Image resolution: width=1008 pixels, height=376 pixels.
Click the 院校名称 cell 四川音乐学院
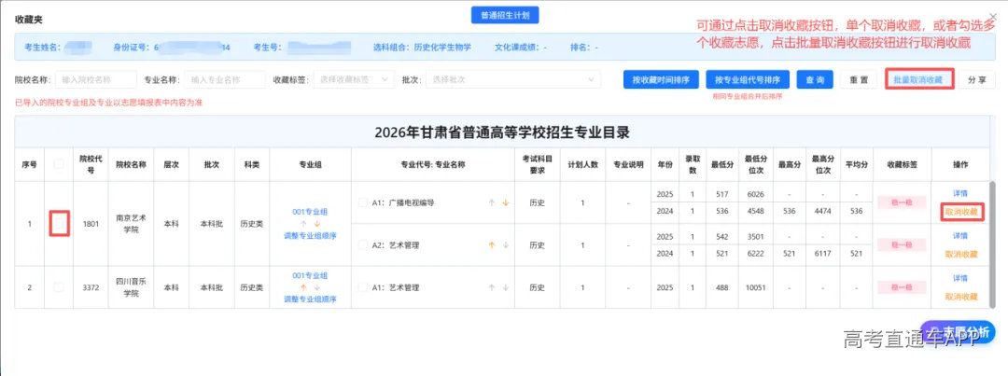(132, 287)
